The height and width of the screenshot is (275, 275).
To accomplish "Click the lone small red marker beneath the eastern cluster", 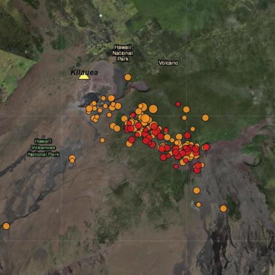I will (176, 167).
